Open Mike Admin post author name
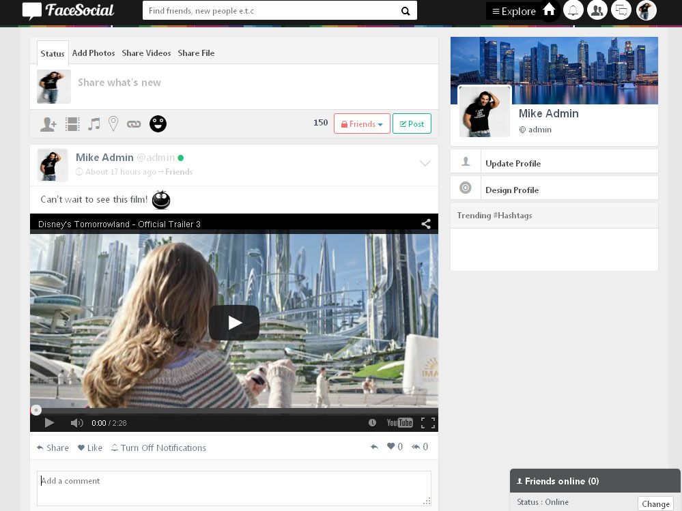 (104, 158)
